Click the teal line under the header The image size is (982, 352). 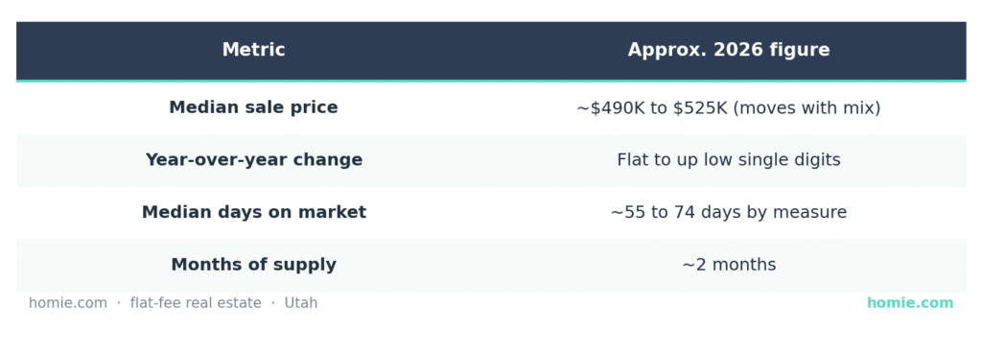pos(491,81)
